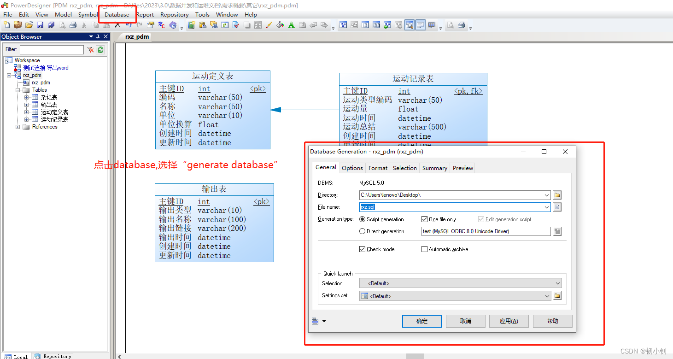Pin the Object Browser panel
This screenshot has width=673, height=359.
(98, 36)
